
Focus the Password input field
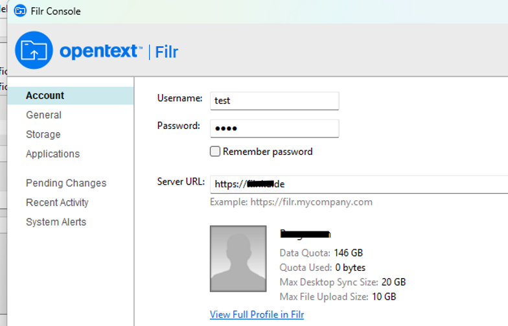275,128
